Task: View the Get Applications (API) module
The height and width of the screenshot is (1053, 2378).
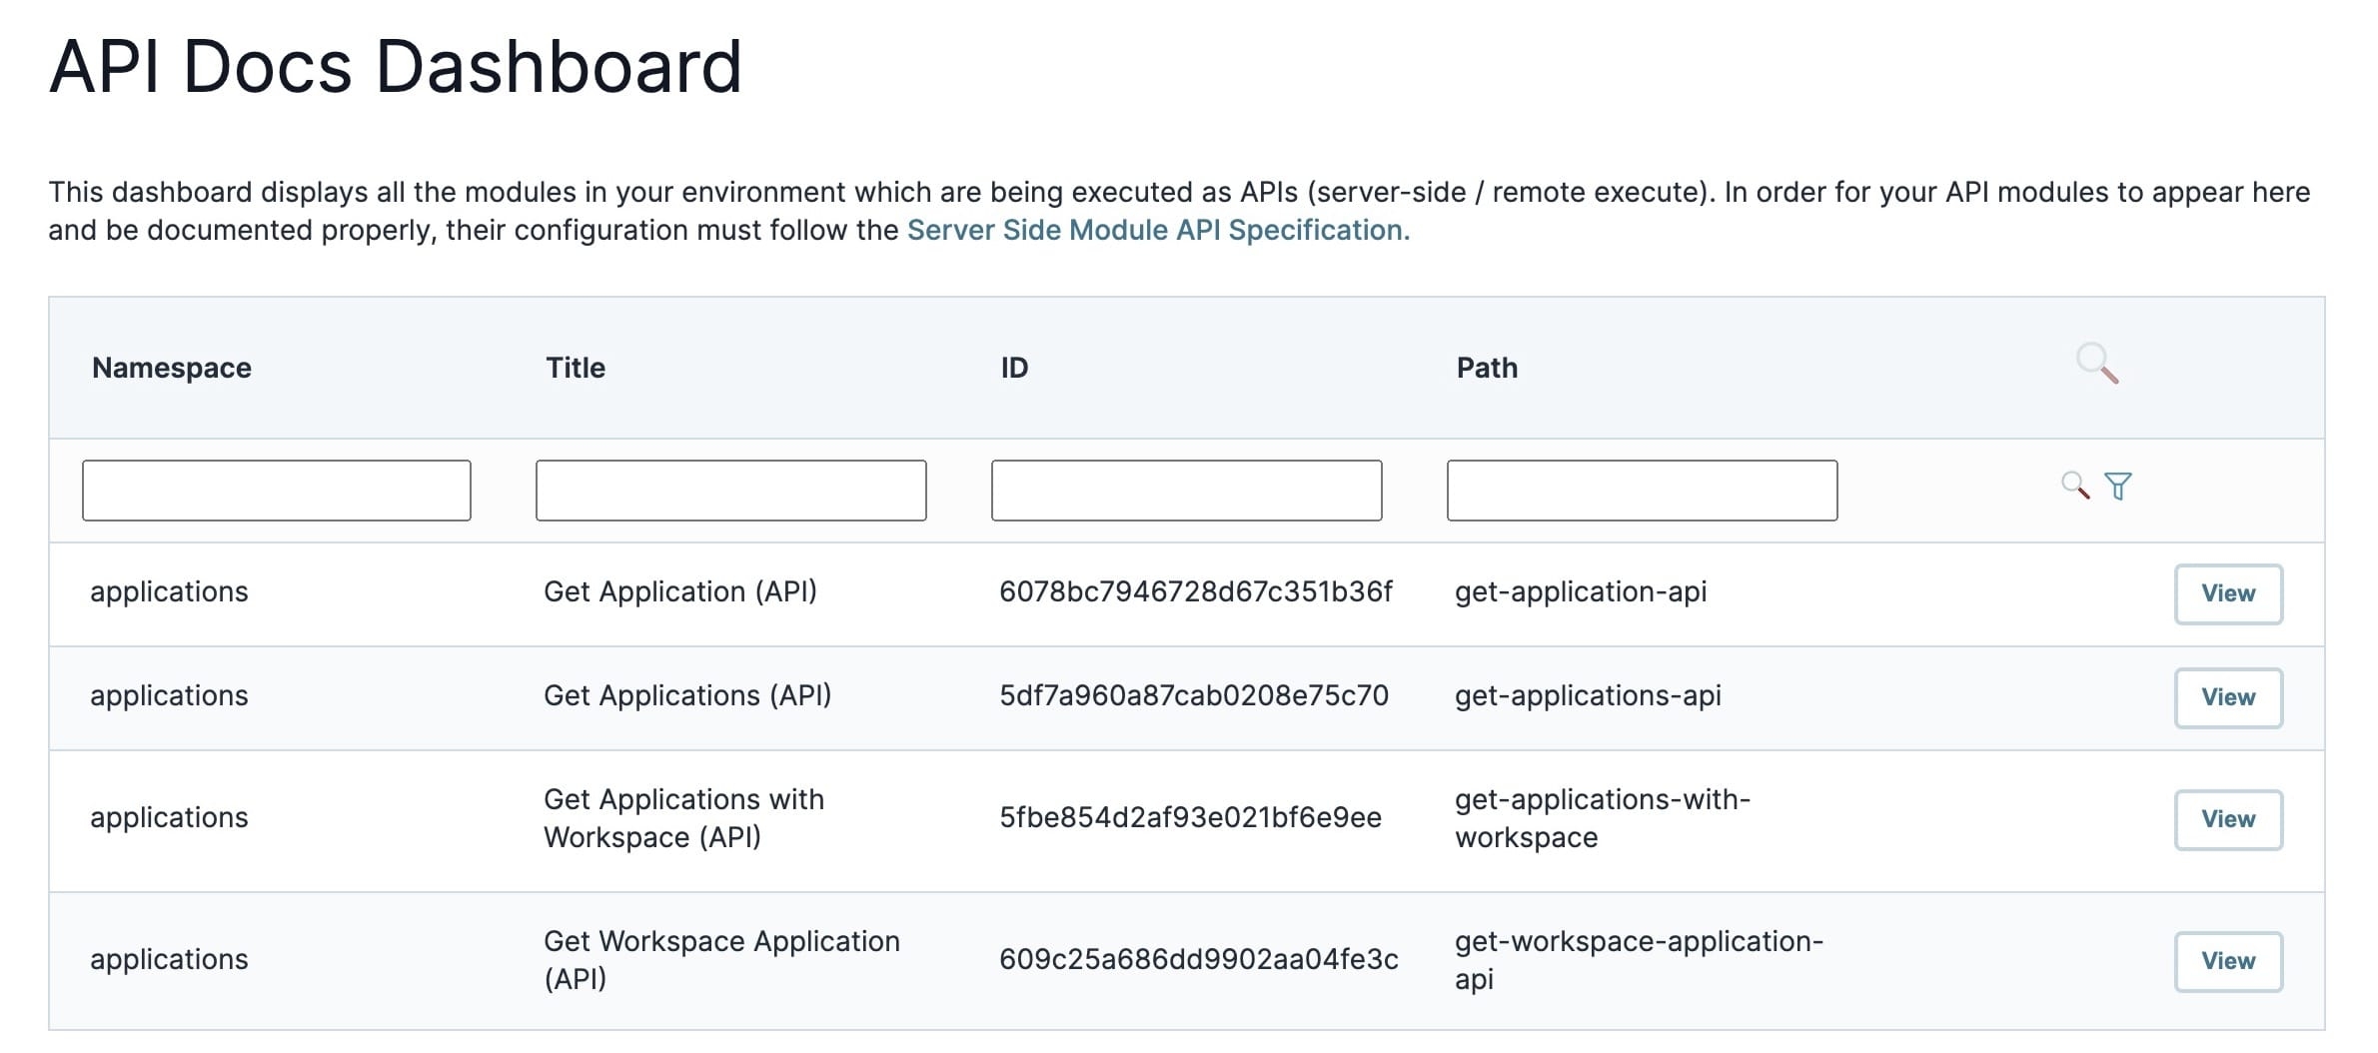Action: point(2228,698)
